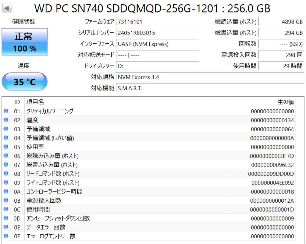This screenshot has width=306, height=244.
Task: Click raw value 00000000096E32
Action: 273,165
